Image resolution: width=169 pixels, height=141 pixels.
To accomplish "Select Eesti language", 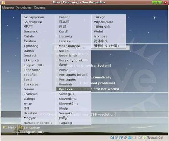I will click(x=28, y=79).
